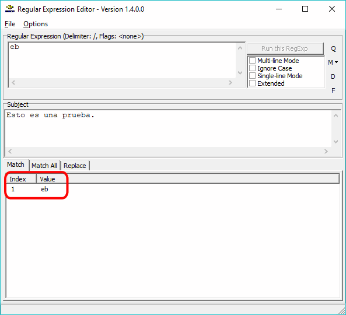This screenshot has height=315, width=346.
Task: Select index cell '1' in match results
Action: pos(13,189)
